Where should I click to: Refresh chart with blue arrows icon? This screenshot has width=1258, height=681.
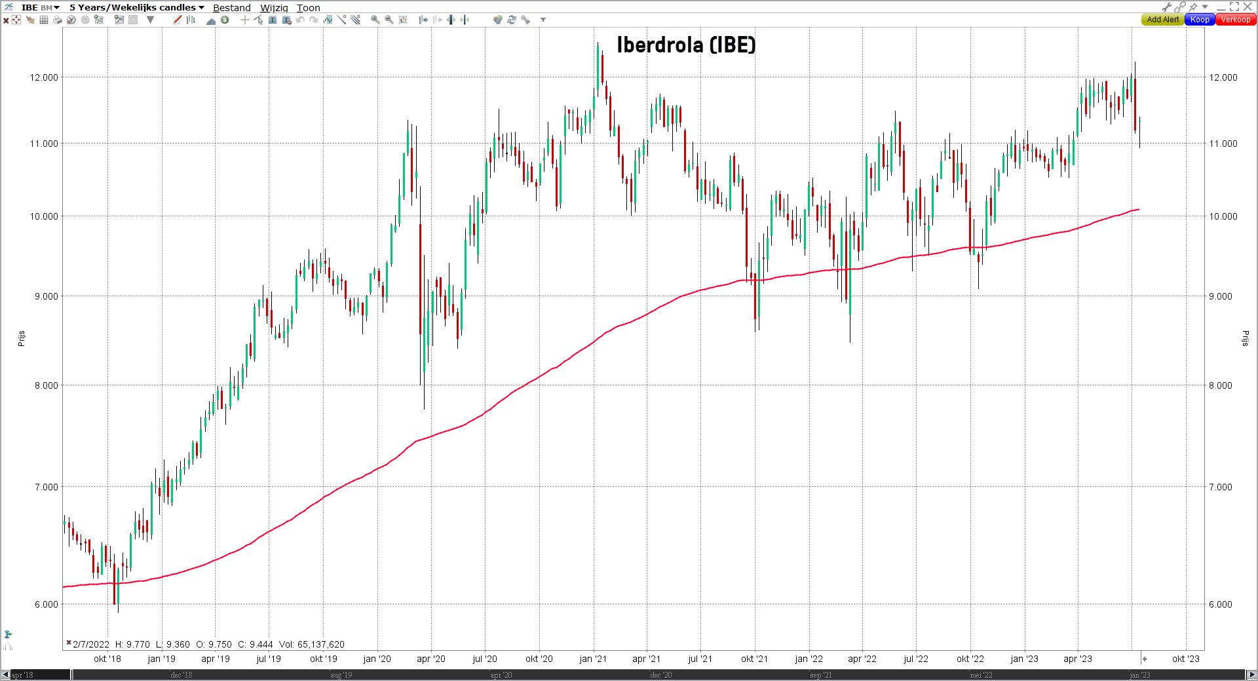pos(512,20)
